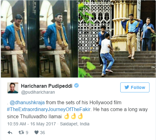Click the blue verified badge
The width and height of the screenshot is (156, 140).
pos(76,86)
